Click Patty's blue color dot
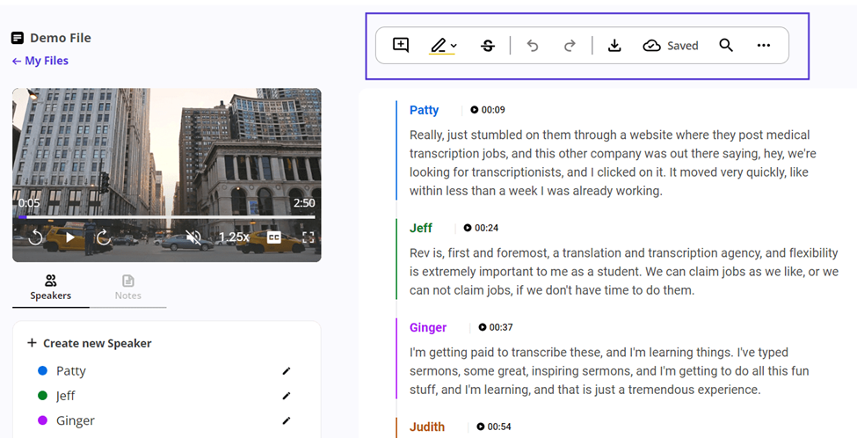The width and height of the screenshot is (857, 438). click(43, 371)
